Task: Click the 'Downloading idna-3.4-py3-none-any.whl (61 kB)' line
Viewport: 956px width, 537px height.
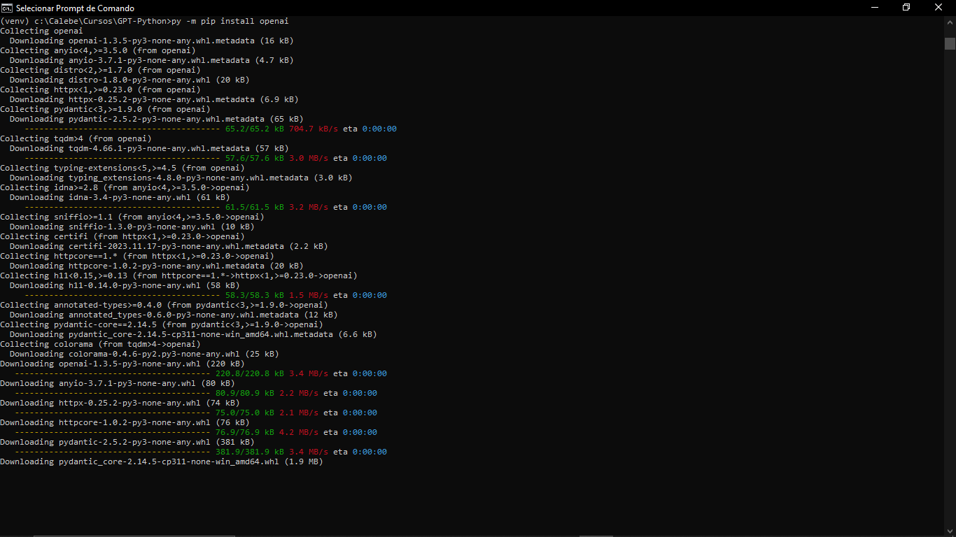Action: click(120, 197)
